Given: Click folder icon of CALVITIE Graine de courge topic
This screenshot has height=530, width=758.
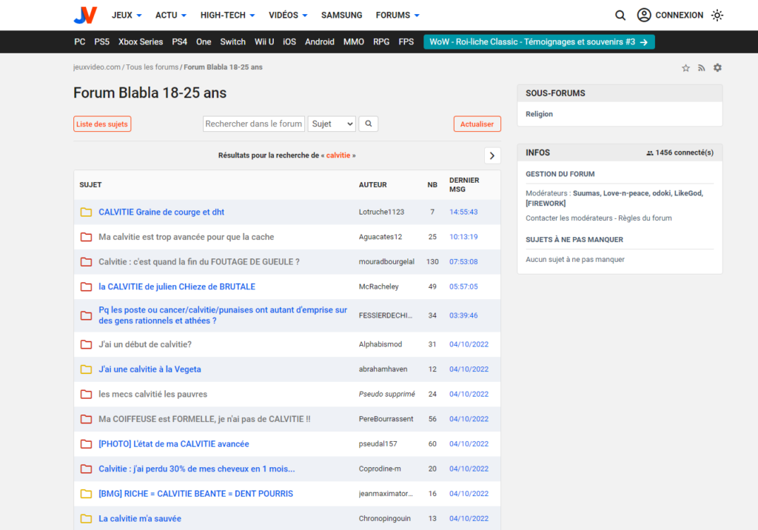Looking at the screenshot, I should (86, 212).
